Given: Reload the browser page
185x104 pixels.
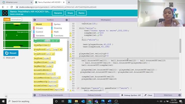Looking at the screenshot, I should point(12,7).
